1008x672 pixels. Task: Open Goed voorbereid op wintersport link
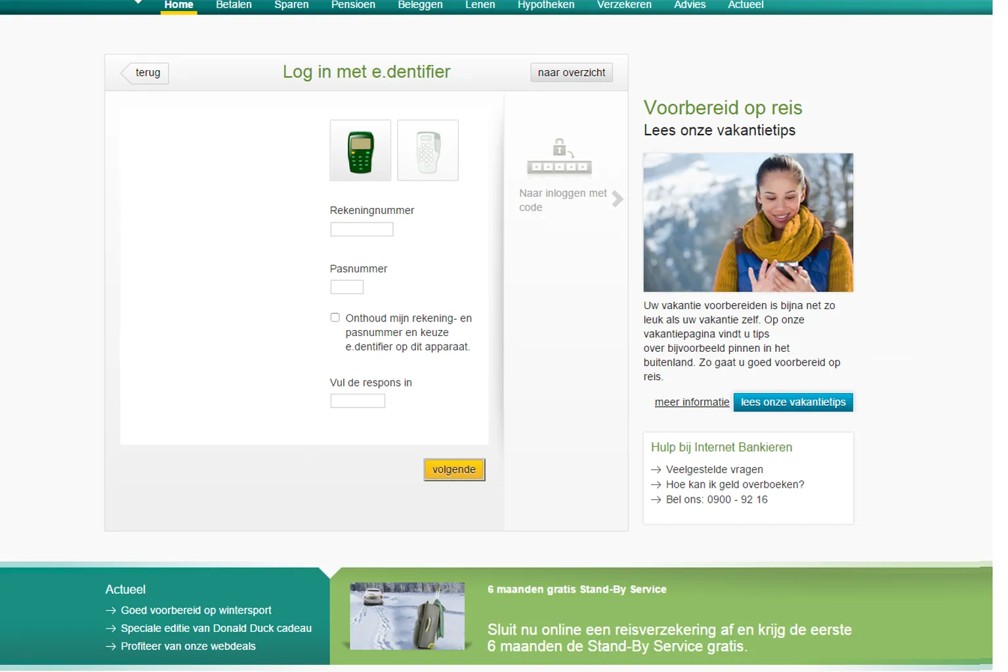pyautogui.click(x=196, y=610)
